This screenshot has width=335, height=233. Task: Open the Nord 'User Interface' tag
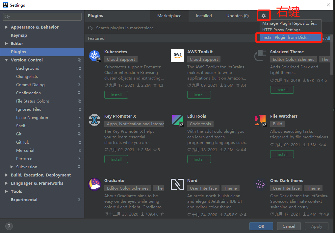[203, 188]
